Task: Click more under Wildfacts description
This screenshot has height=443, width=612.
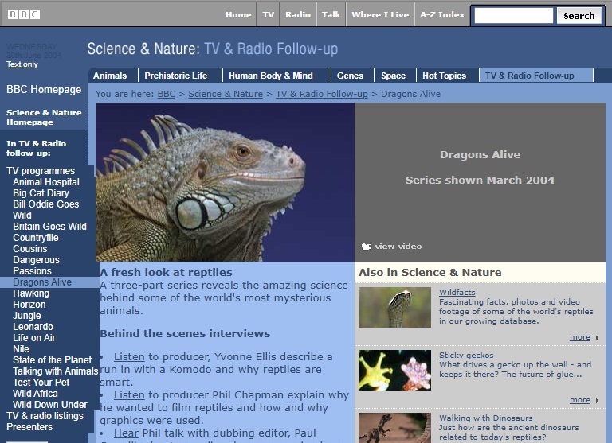Action: 580,337
